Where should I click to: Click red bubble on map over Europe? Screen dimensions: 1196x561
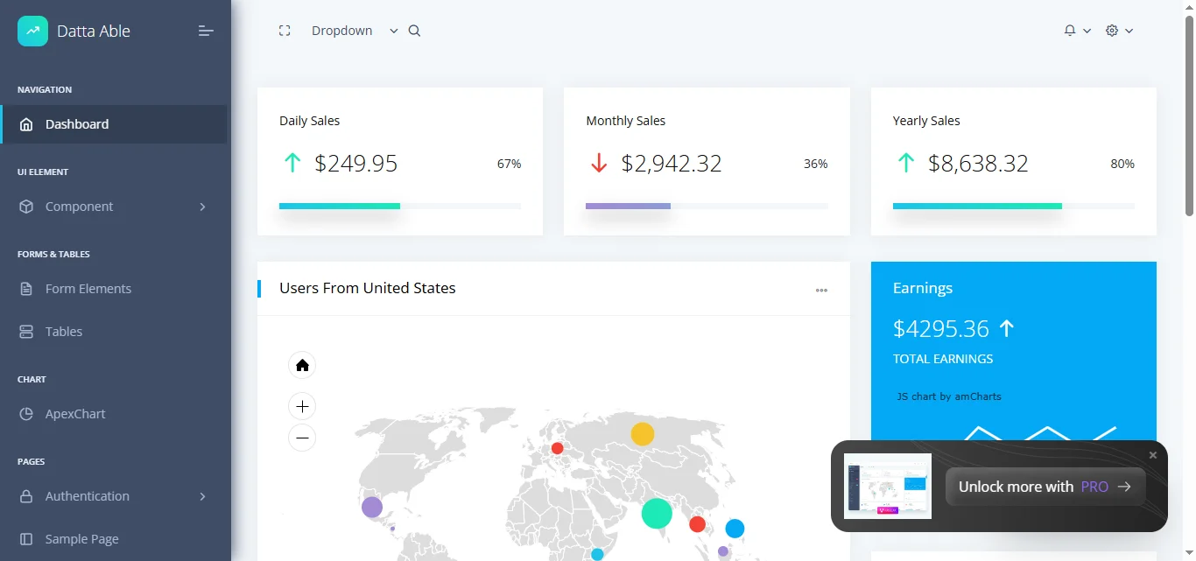pyautogui.click(x=557, y=448)
